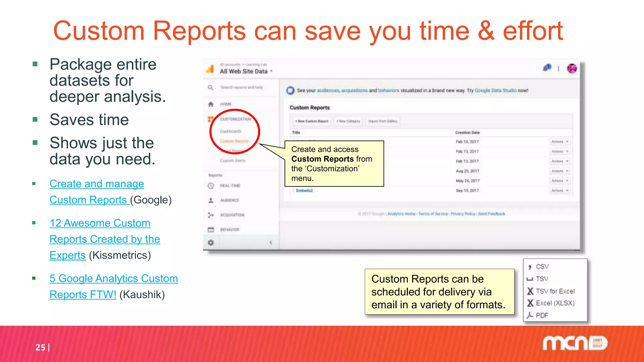Follow the audiences link in banner
Image resolution: width=644 pixels, height=362 pixels.
tap(328, 90)
